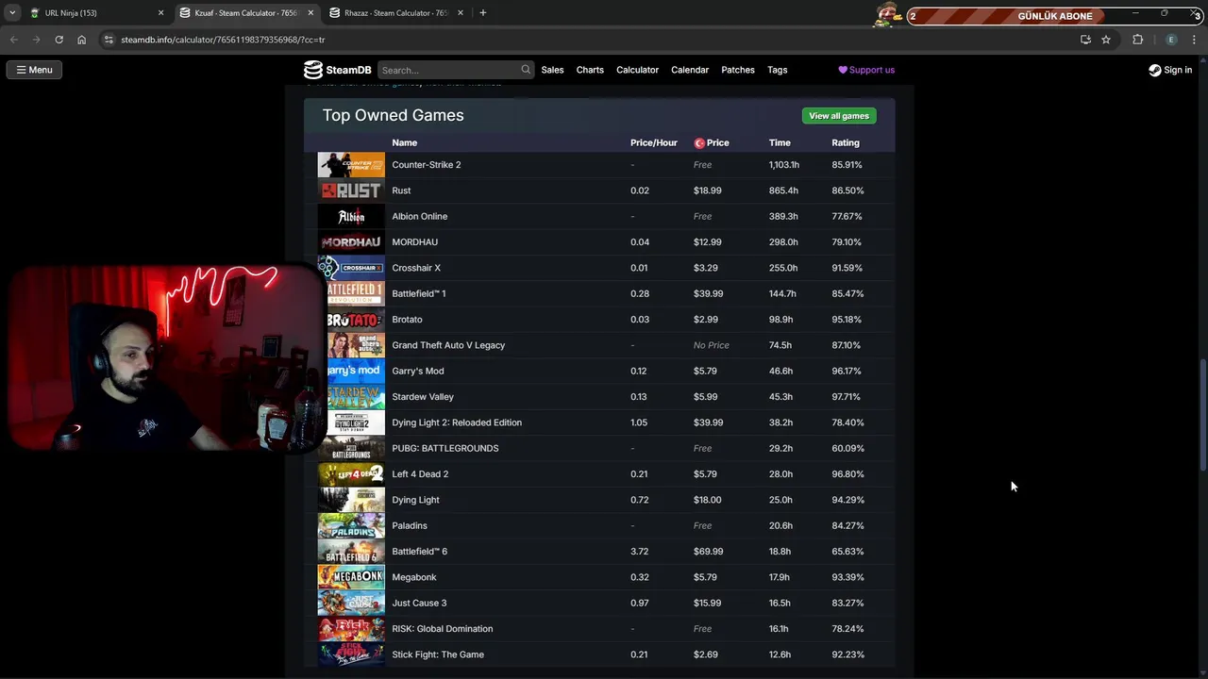Screen dimensions: 1208x679
Task: Sort by the Rating column header
Action: click(846, 143)
